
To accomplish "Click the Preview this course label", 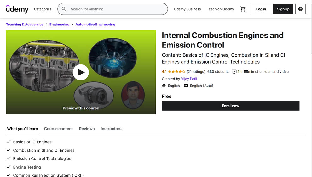I will [81, 108].
